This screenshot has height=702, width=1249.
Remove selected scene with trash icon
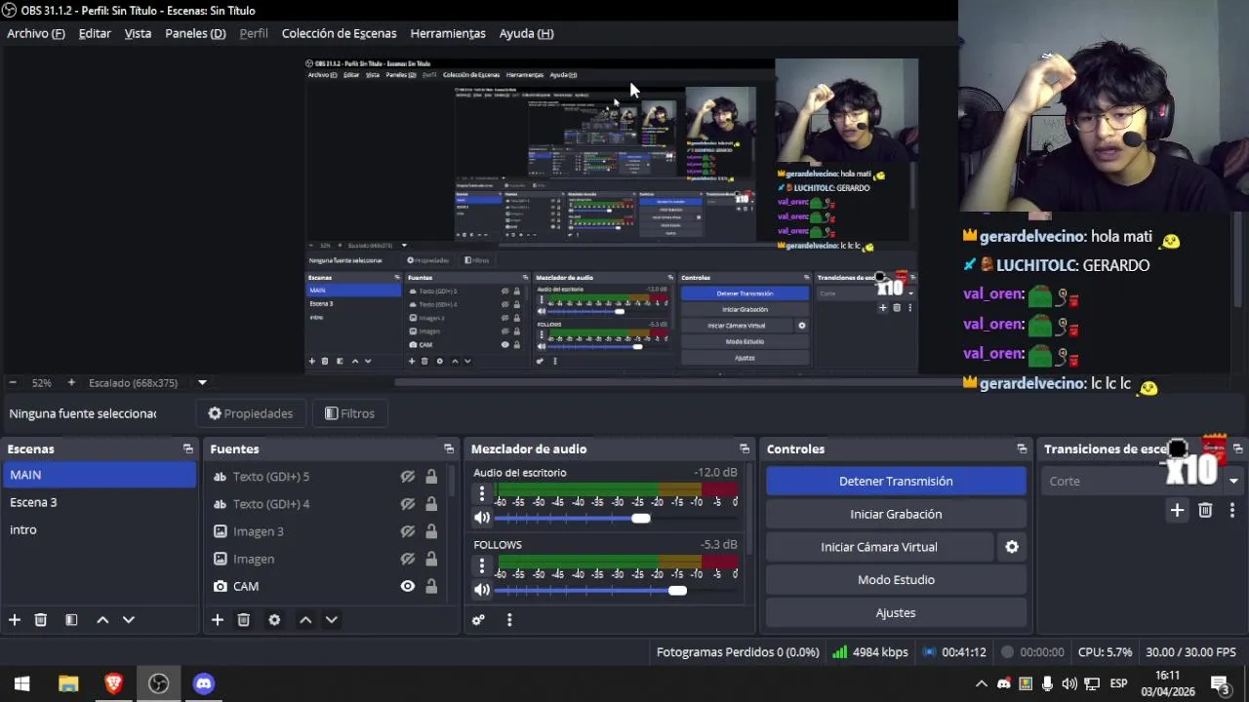pos(41,620)
